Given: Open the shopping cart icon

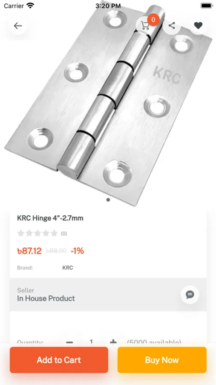Looking at the screenshot, I should (145, 26).
